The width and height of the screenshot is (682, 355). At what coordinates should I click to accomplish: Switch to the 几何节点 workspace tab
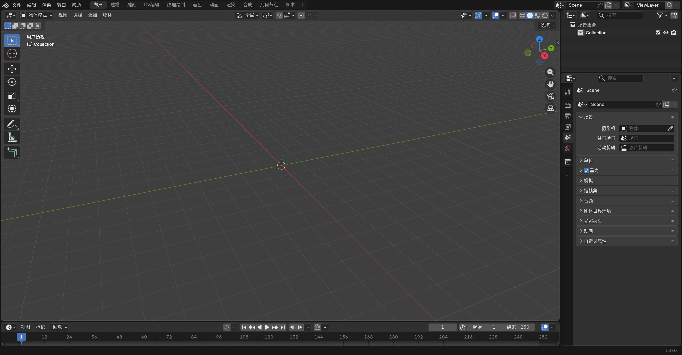tap(269, 5)
